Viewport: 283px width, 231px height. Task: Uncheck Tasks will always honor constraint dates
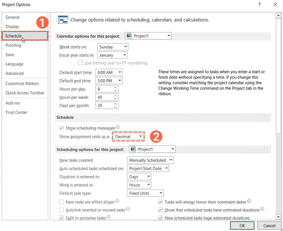click(x=160, y=202)
